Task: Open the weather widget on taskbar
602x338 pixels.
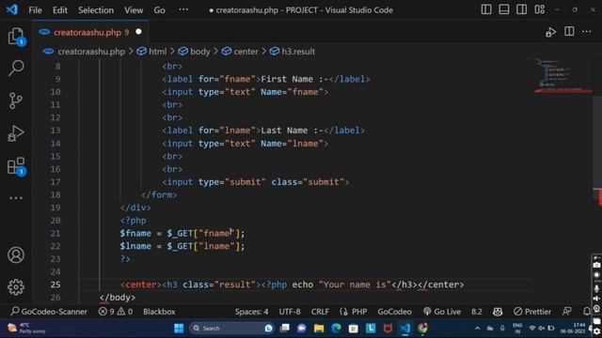Action: coord(27,328)
